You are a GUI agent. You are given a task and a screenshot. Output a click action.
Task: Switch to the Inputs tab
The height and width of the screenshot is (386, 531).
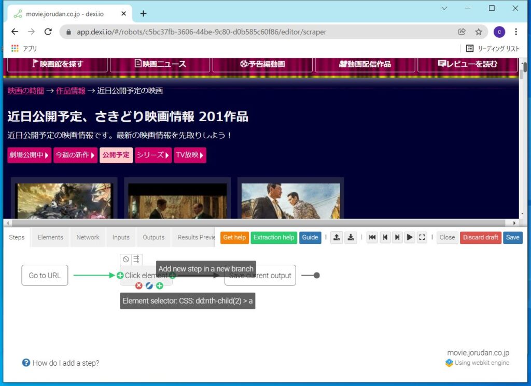click(x=121, y=237)
